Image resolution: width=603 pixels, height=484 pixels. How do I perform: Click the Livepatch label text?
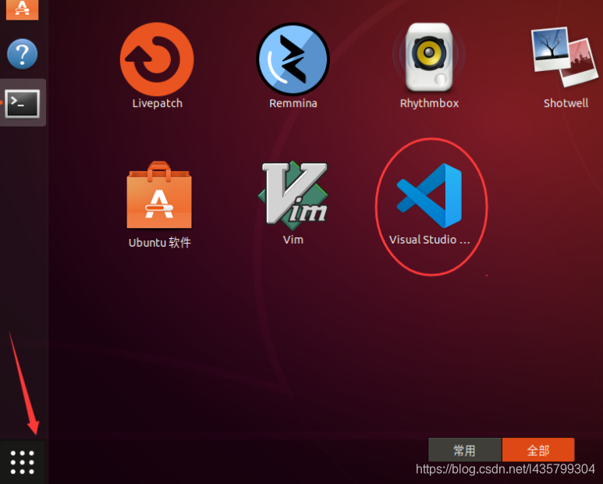(158, 103)
